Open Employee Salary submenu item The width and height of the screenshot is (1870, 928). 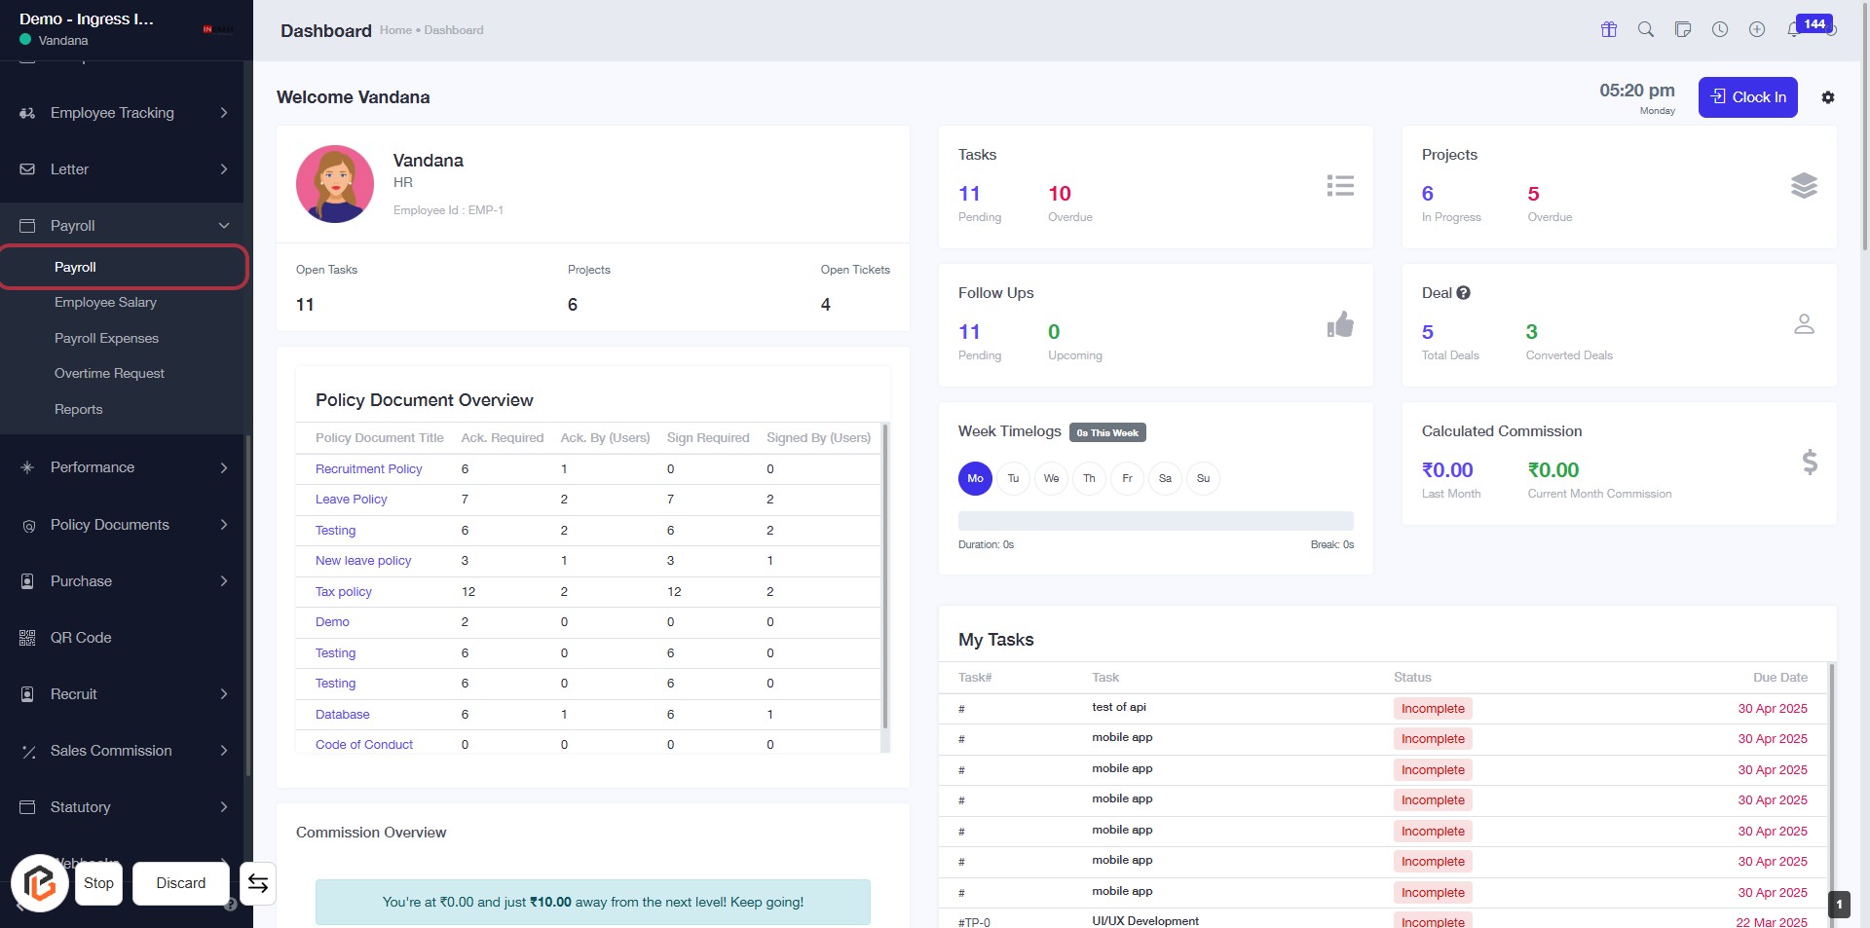tap(105, 303)
